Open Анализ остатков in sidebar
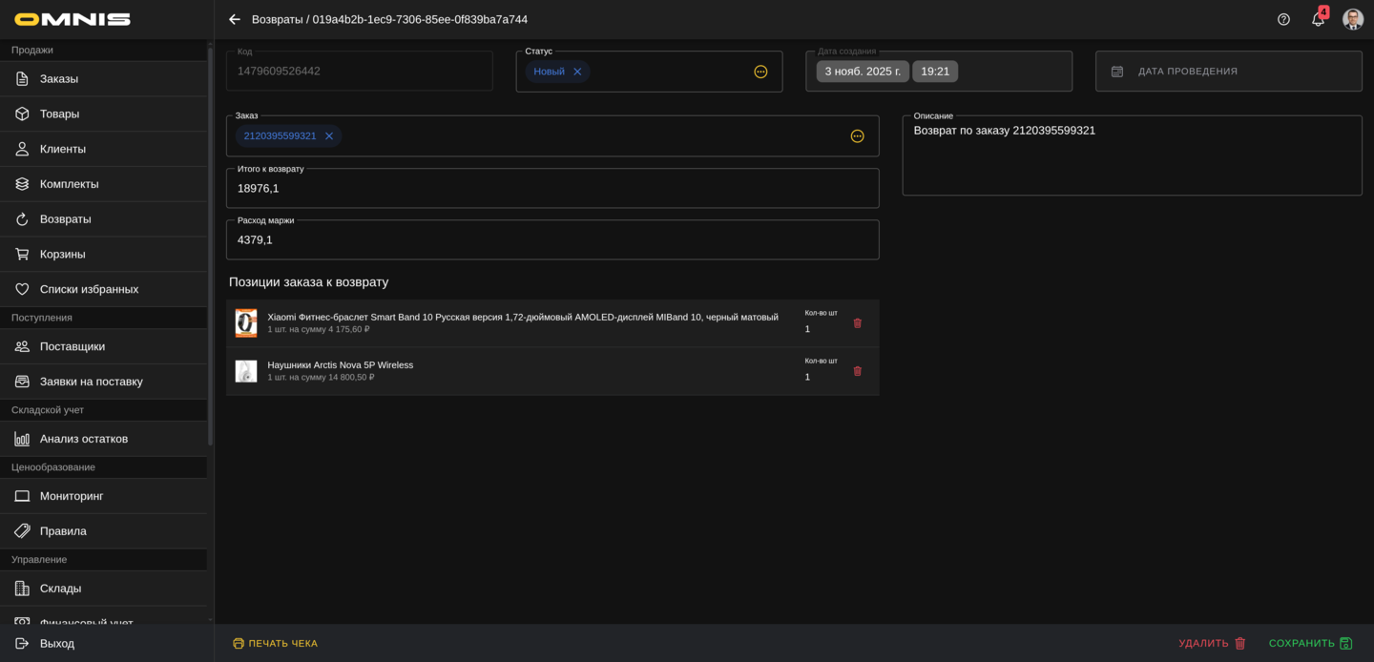 [84, 439]
